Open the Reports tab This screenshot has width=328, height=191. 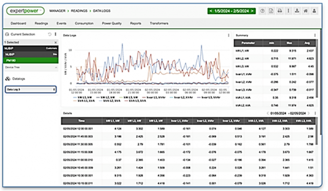click(x=135, y=24)
